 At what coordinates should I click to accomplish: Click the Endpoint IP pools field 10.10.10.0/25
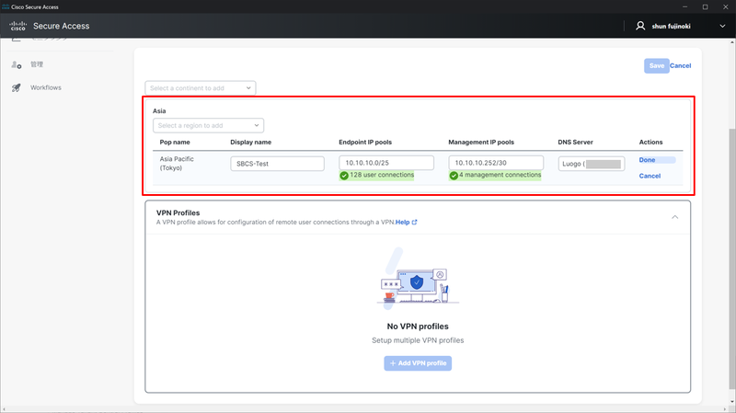(386, 163)
